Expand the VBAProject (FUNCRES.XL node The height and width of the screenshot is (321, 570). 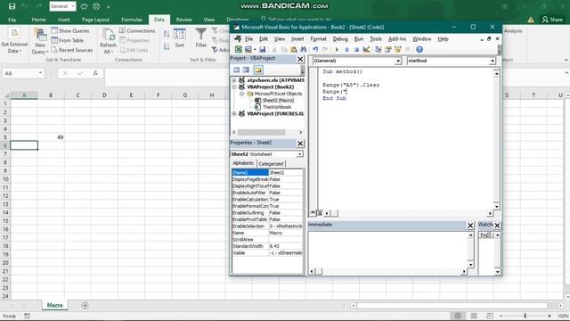pos(234,114)
